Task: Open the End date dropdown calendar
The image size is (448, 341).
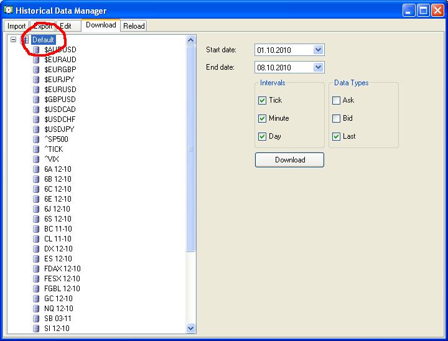Action: click(319, 67)
